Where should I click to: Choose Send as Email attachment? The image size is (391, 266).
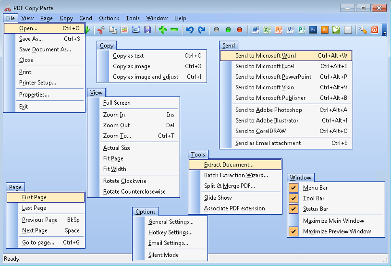286,143
